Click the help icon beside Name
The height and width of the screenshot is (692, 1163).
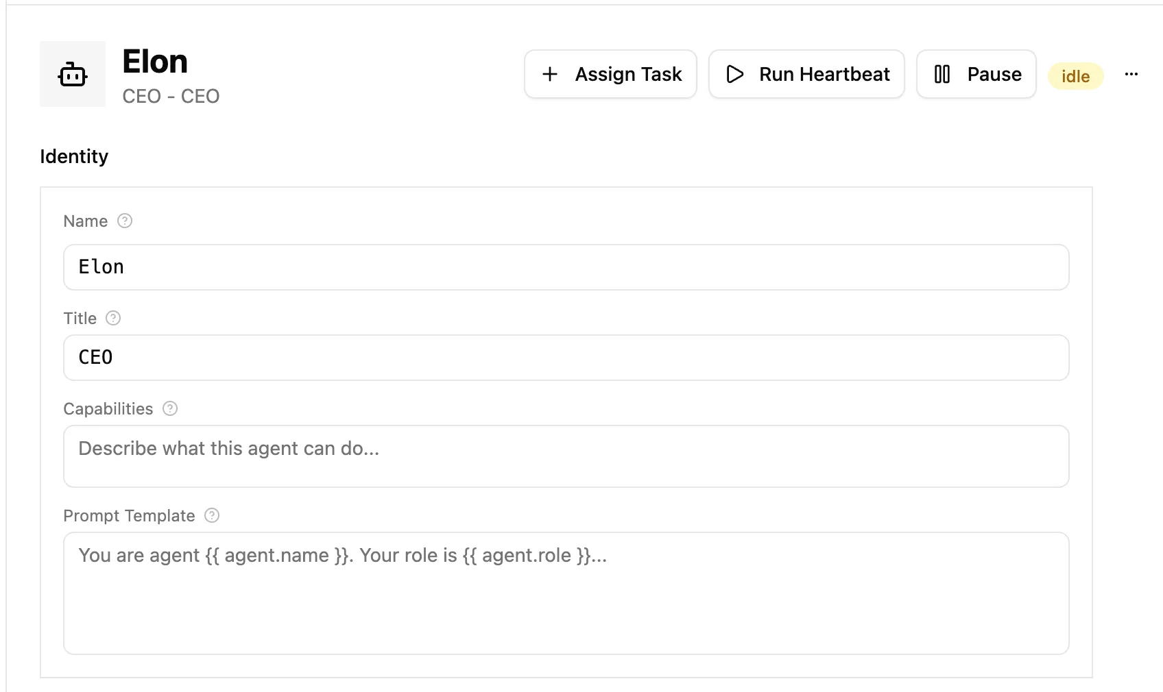click(x=125, y=221)
